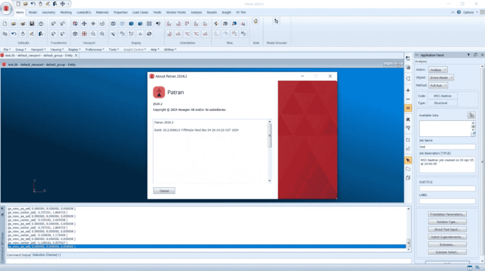Click the Print icon in Defaults group
Image resolution: width=485 pixels, height=271 pixels.
pos(41,23)
